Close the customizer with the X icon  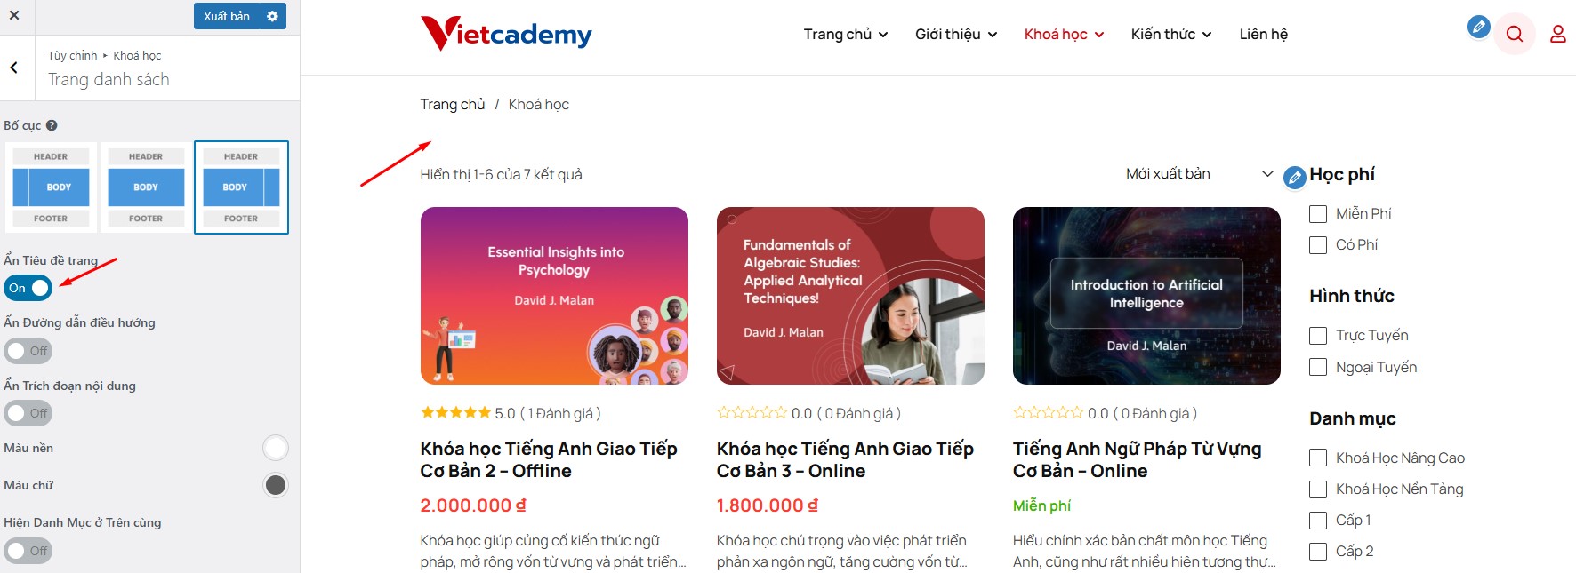[x=14, y=15]
